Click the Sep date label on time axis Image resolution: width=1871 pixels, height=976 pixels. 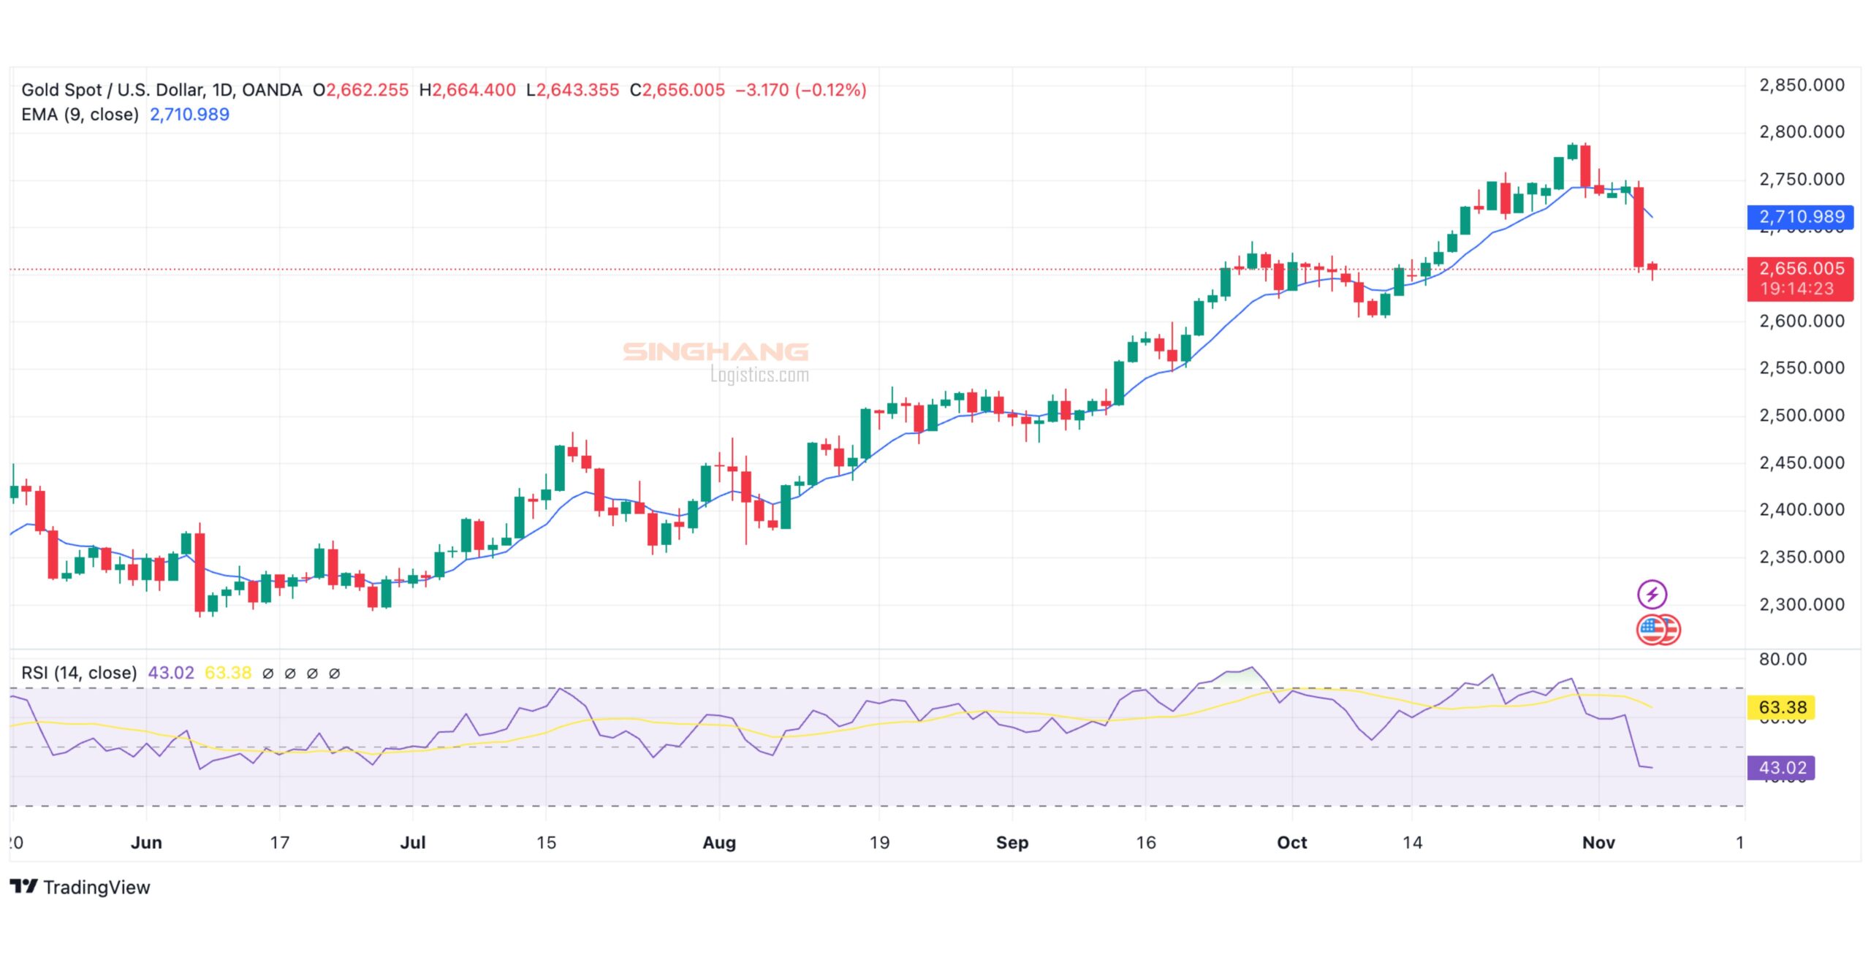[x=1012, y=843]
